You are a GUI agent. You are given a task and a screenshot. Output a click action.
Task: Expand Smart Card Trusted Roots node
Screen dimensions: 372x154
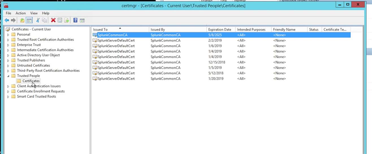tap(8, 97)
